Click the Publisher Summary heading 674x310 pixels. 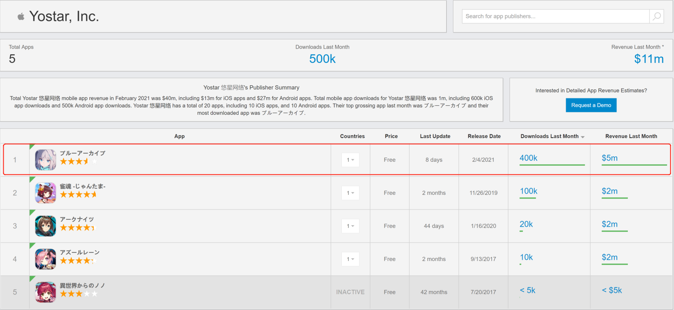click(x=251, y=87)
